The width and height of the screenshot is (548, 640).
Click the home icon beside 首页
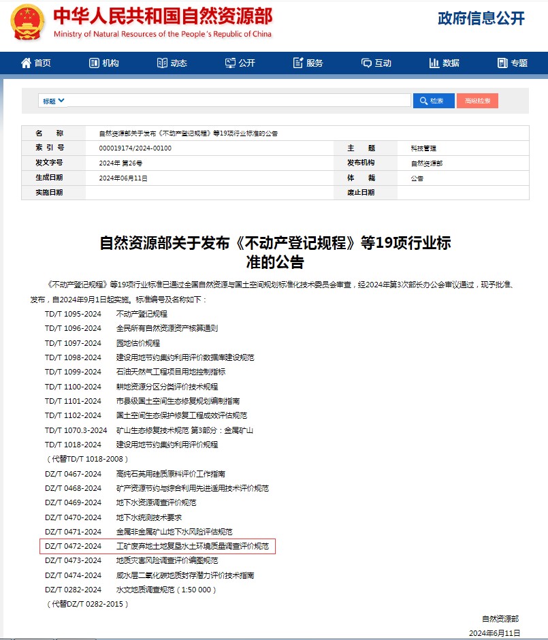click(27, 63)
